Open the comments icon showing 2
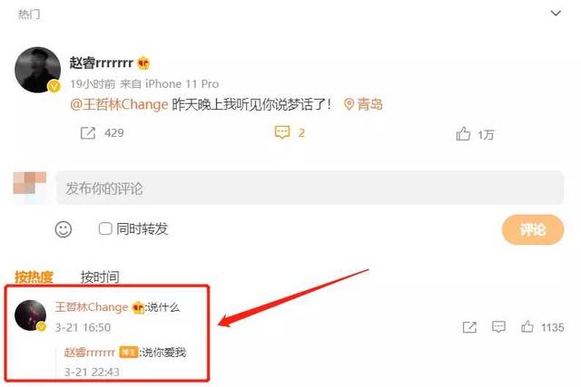This screenshot has width=581, height=387. [282, 132]
